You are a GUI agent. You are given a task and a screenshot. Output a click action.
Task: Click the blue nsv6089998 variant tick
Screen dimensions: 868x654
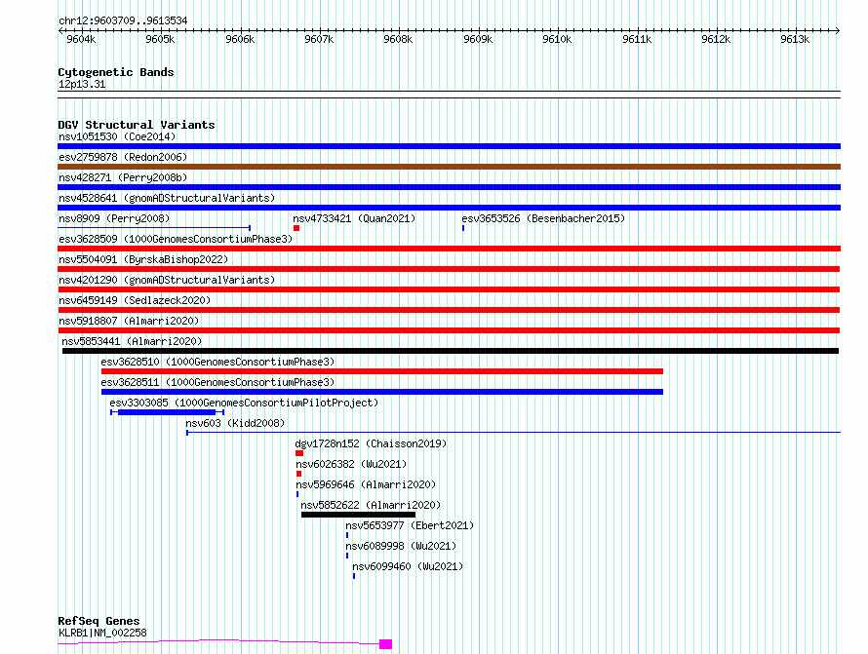347,556
